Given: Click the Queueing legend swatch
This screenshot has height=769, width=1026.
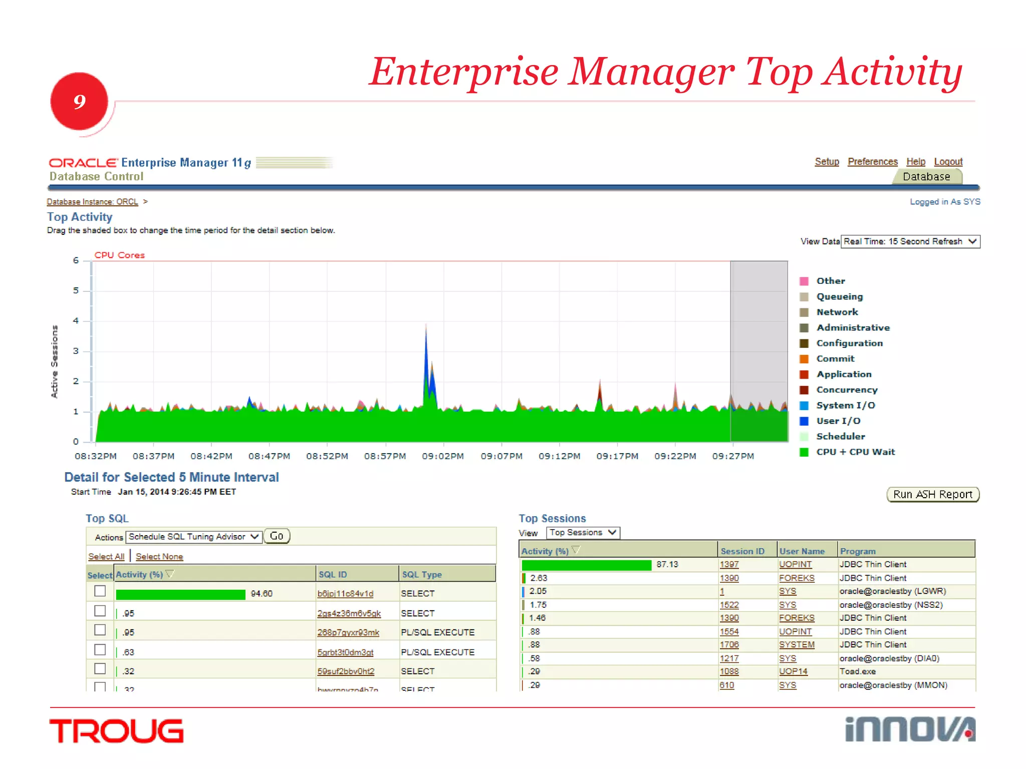Looking at the screenshot, I should [804, 297].
